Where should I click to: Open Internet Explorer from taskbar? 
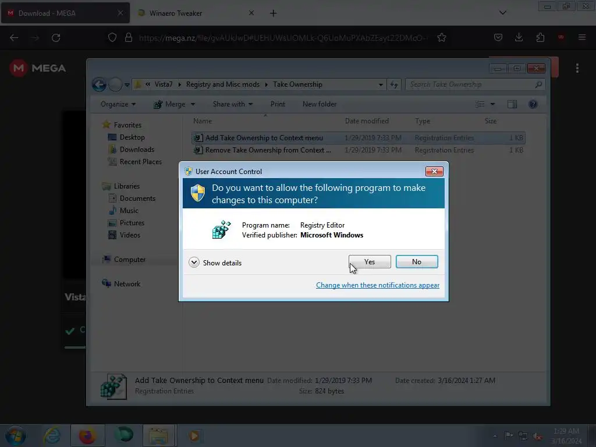(x=52, y=435)
